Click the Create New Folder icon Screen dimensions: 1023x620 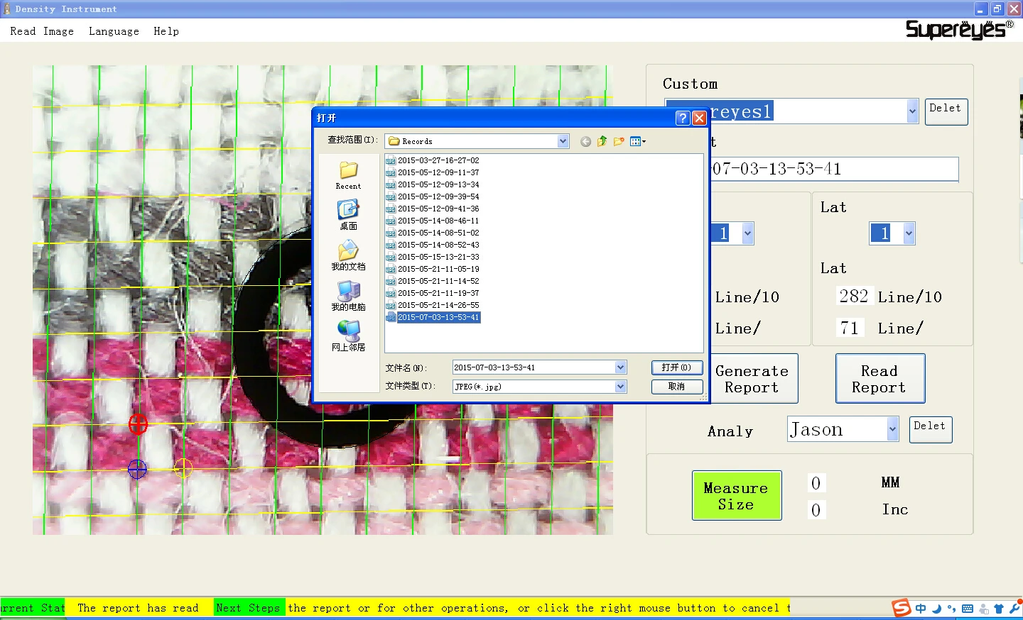pos(619,141)
